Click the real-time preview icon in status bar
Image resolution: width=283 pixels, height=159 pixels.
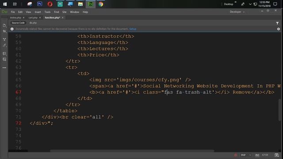pyautogui.click(x=276, y=155)
